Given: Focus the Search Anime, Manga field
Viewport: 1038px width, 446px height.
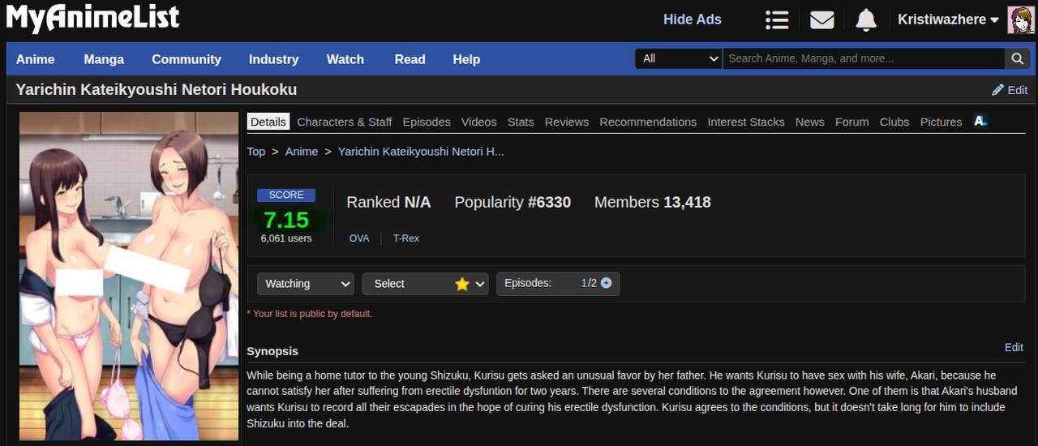Looking at the screenshot, I should (864, 58).
